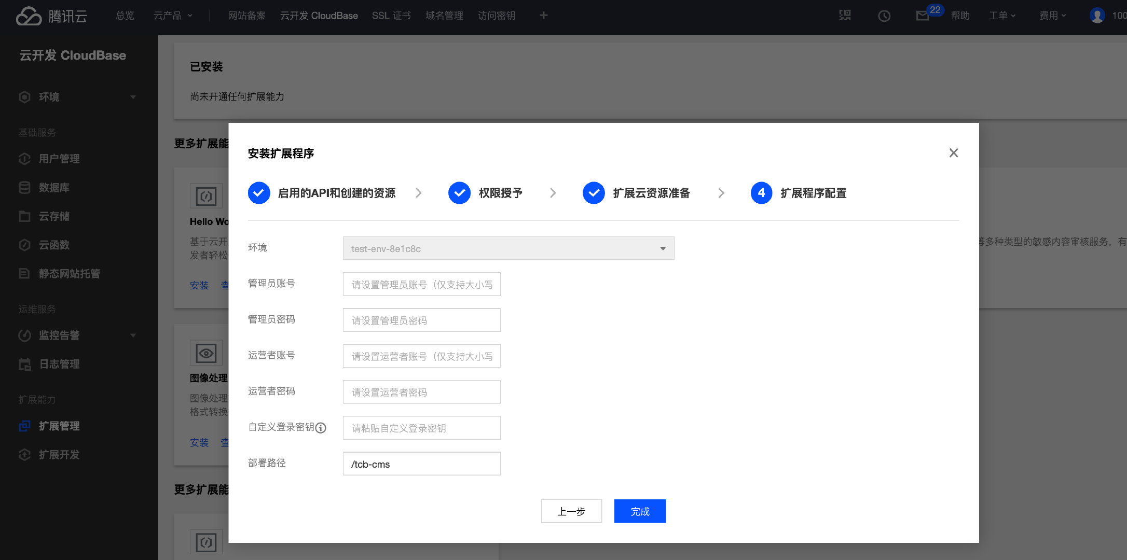The width and height of the screenshot is (1127, 560).
Task: Open the mail notifications icon
Action: click(922, 16)
